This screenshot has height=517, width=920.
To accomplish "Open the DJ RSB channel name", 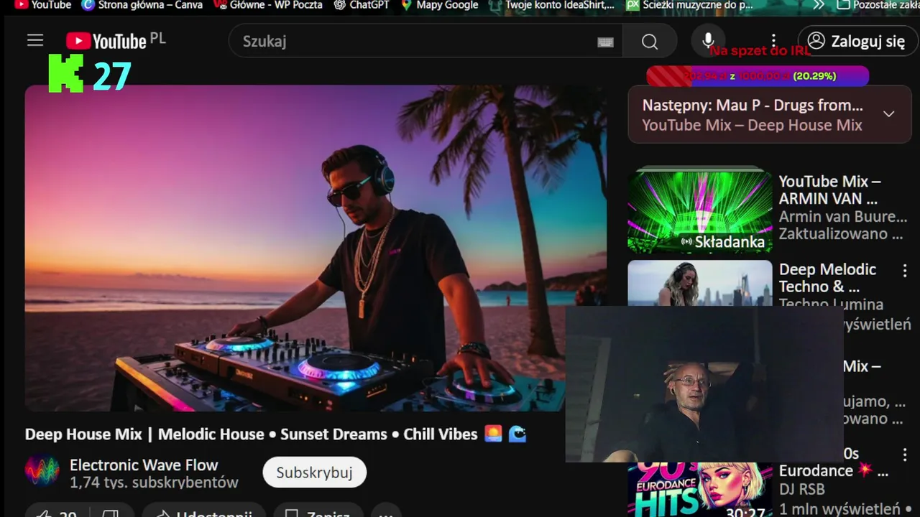I will [x=801, y=489].
